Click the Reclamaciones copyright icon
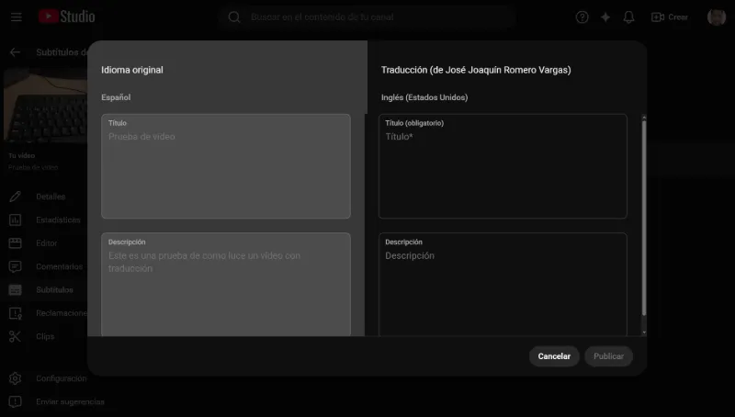The width and height of the screenshot is (735, 417). [15, 313]
